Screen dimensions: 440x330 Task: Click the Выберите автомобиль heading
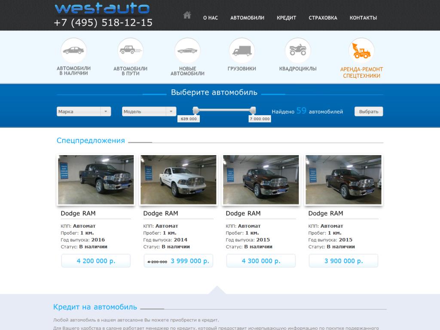(x=214, y=92)
